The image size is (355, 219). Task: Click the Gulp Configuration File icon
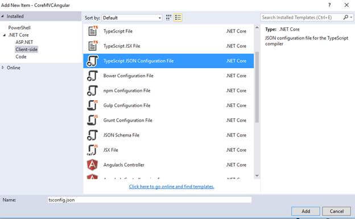point(93,105)
